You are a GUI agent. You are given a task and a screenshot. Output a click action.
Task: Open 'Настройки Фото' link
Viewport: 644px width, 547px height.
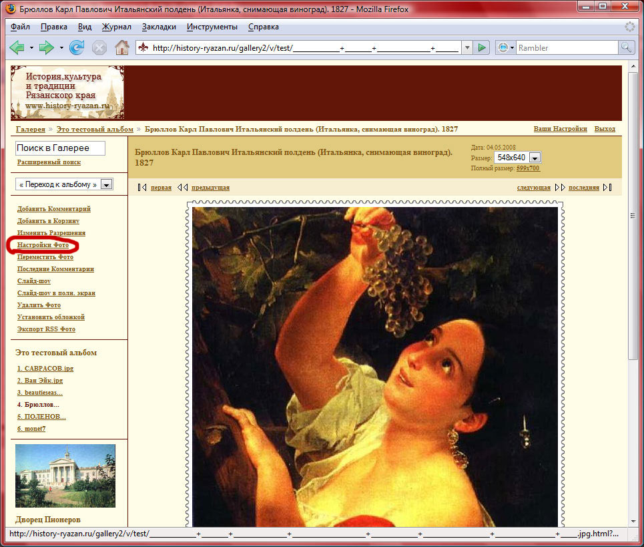click(43, 245)
